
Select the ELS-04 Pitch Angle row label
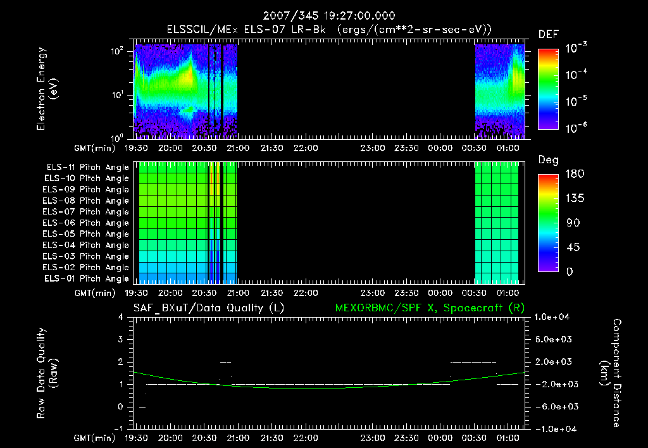tap(85, 245)
